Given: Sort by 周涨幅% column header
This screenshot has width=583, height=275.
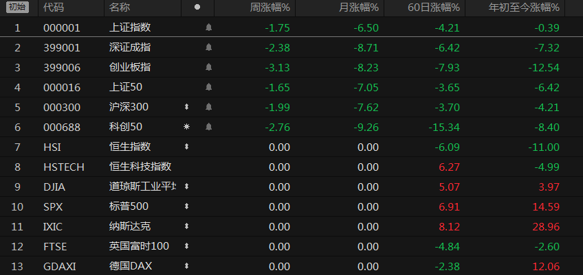Looking at the screenshot, I should 269,8.
